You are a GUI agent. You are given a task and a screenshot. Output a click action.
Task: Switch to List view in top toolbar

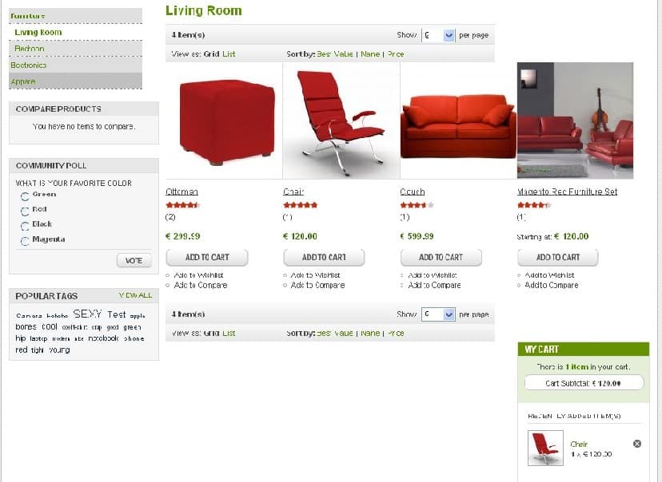pos(229,54)
